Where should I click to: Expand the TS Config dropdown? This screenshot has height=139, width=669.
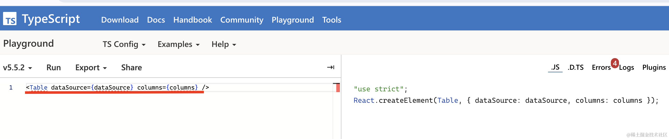pyautogui.click(x=124, y=44)
